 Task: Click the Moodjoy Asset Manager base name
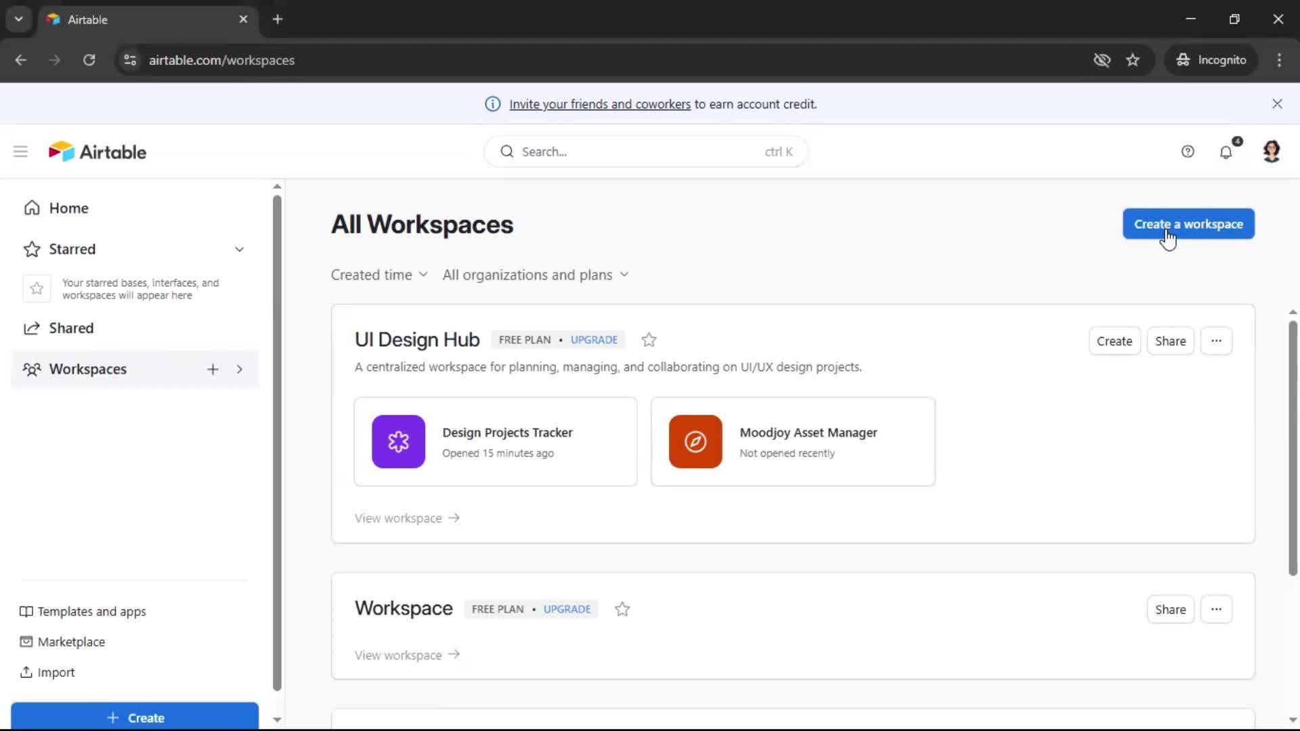pos(808,433)
